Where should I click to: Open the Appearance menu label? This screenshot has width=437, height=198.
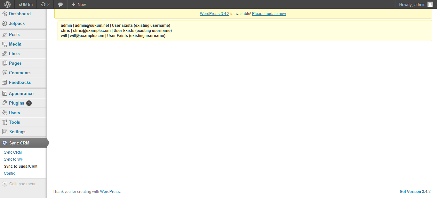[21, 93]
